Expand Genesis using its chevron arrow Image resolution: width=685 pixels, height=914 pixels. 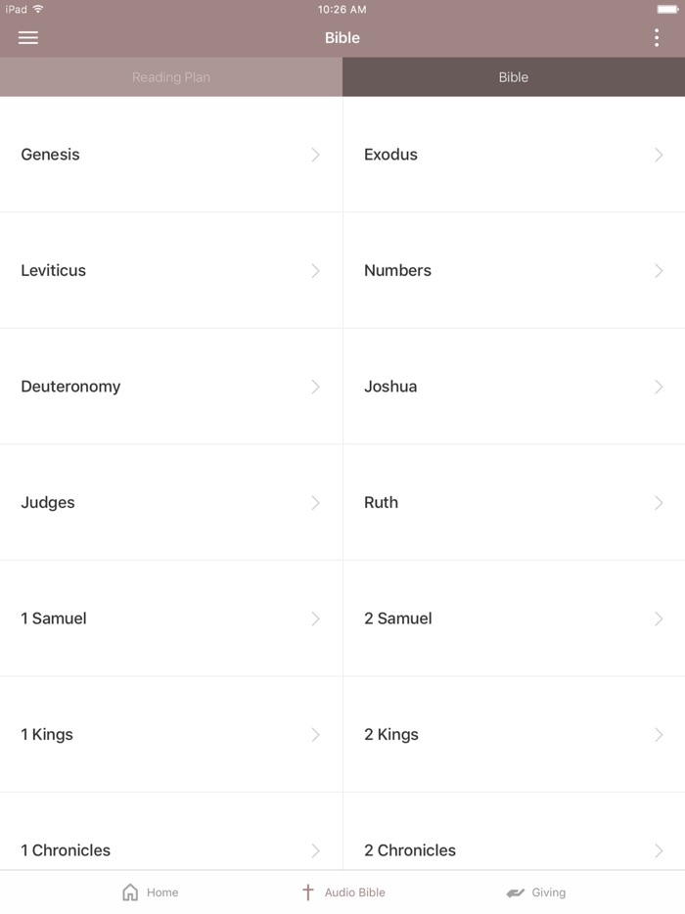pos(315,155)
